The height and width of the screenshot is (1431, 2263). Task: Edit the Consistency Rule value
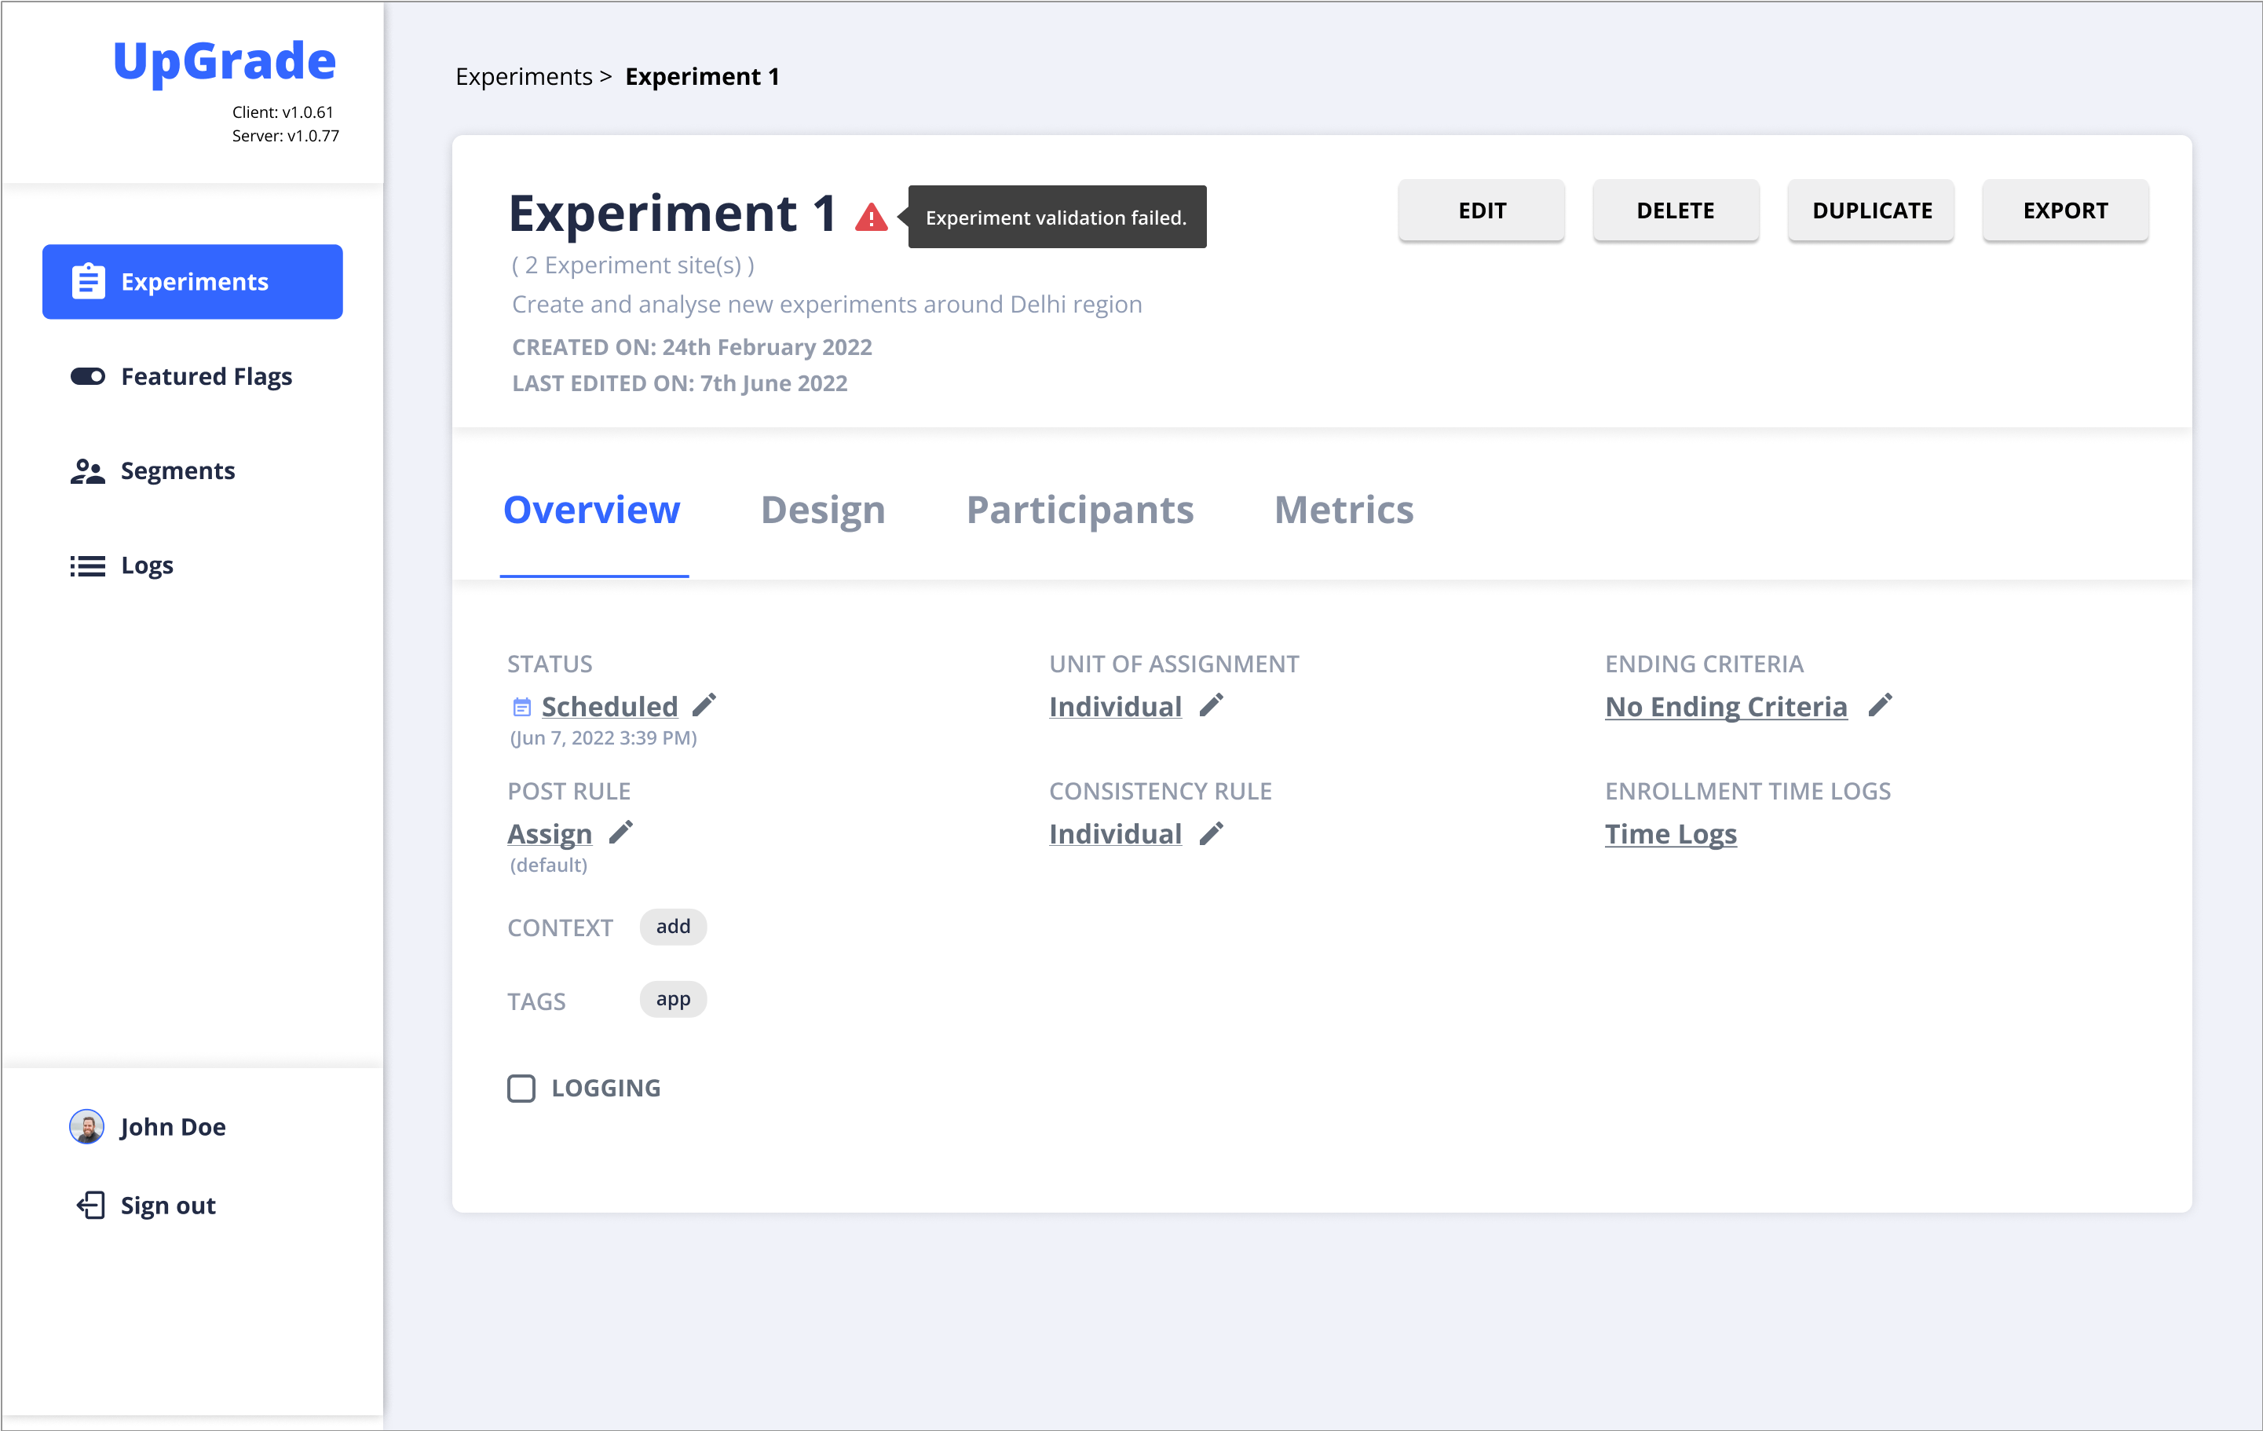pos(1212,833)
